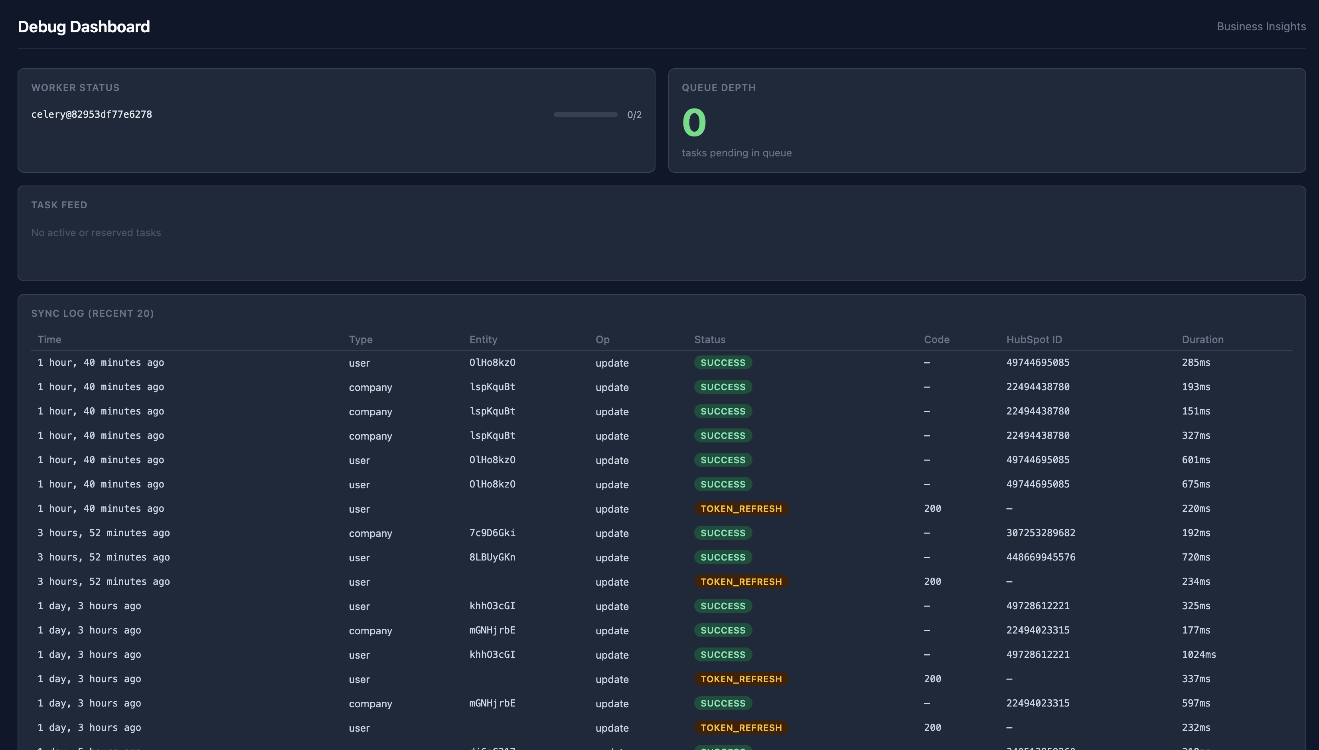Open the Business Insights page
1319x750 pixels.
click(x=1261, y=26)
